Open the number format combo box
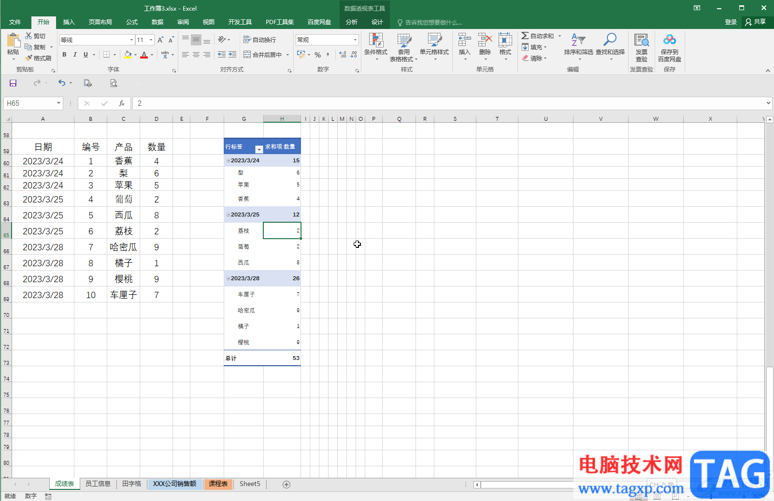Screen dimensions: 774x501 pos(327,40)
